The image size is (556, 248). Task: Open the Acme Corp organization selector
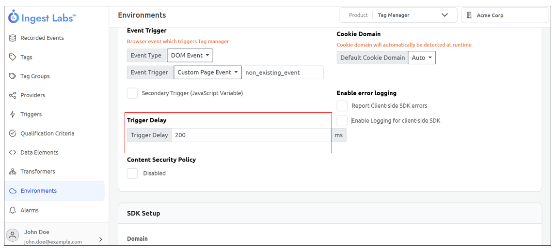click(505, 15)
